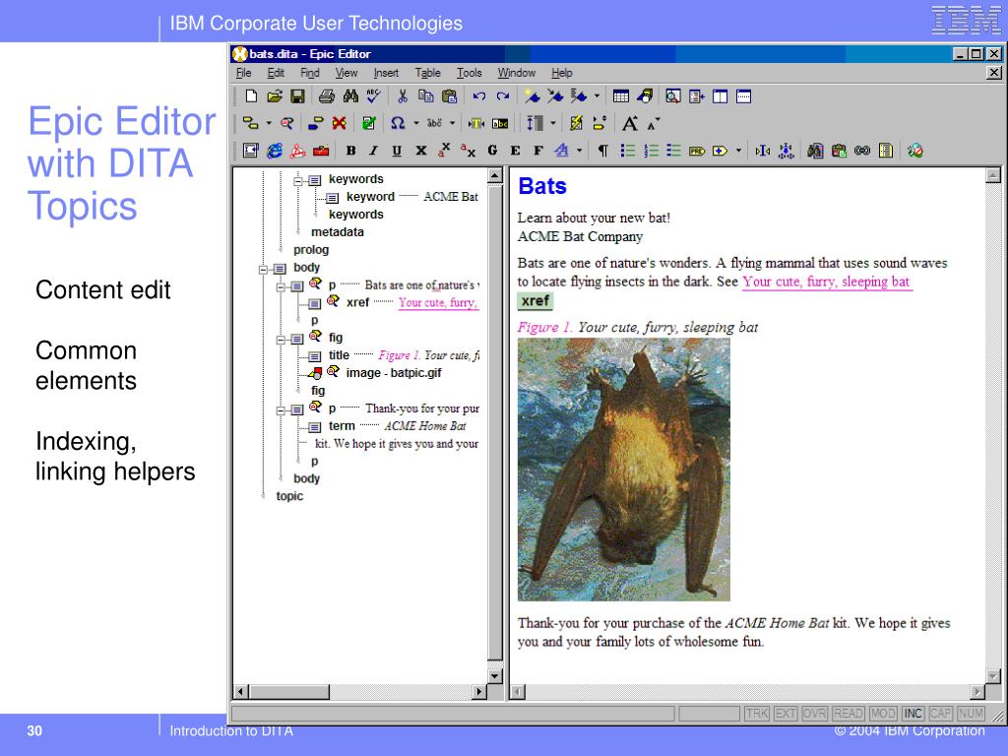Open the Insert menu
Viewport: 1008px width, 756px height.
pyautogui.click(x=386, y=73)
